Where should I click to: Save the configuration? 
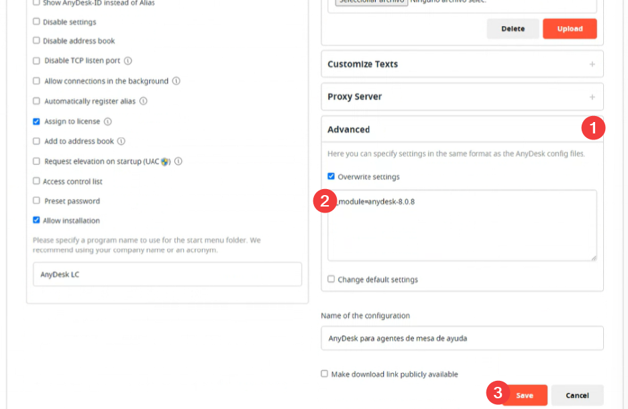[525, 396]
